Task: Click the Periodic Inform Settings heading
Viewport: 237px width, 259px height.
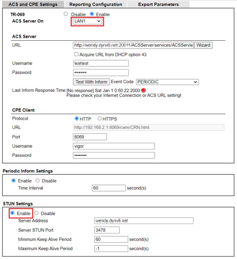Action: pyautogui.click(x=28, y=171)
